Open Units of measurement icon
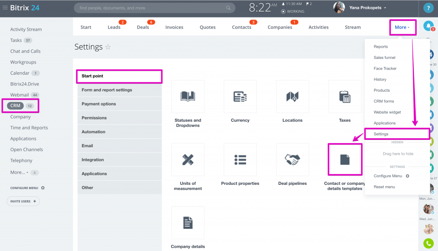Screen dimensions: 438x251 pos(188,160)
